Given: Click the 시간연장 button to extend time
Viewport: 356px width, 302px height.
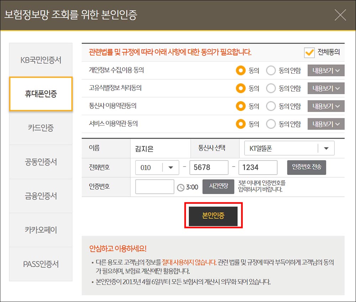Looking at the screenshot, I should point(219,186).
